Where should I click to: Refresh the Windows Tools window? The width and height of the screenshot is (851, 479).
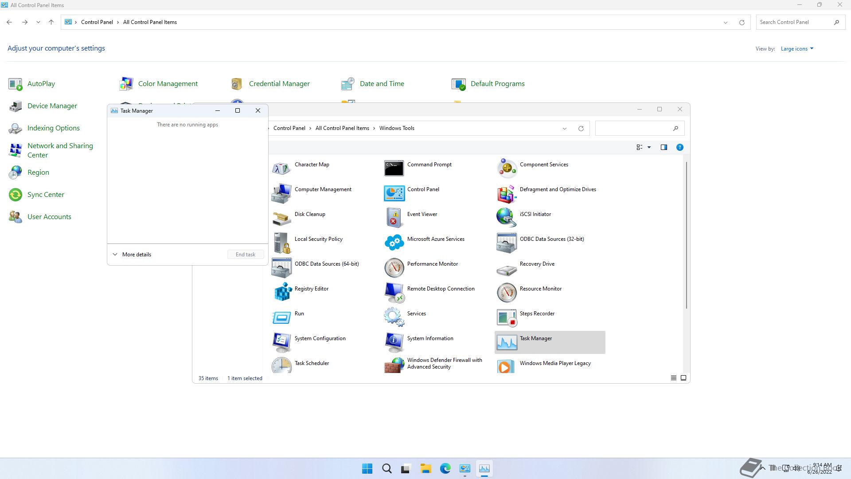click(x=581, y=129)
